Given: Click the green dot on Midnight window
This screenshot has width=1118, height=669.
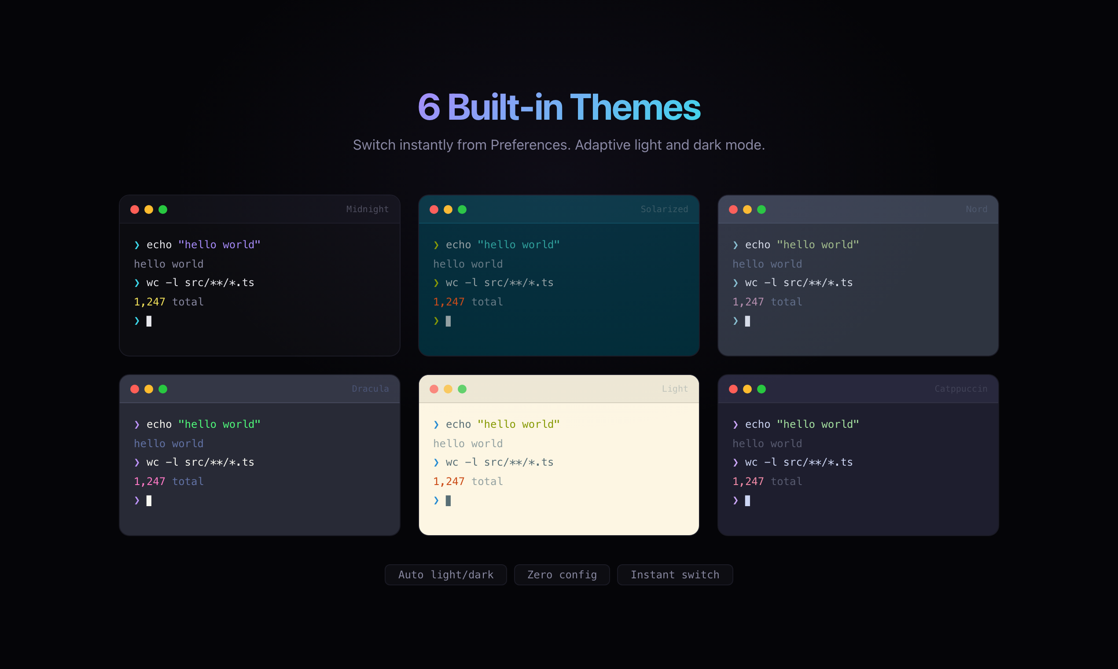Looking at the screenshot, I should [163, 209].
